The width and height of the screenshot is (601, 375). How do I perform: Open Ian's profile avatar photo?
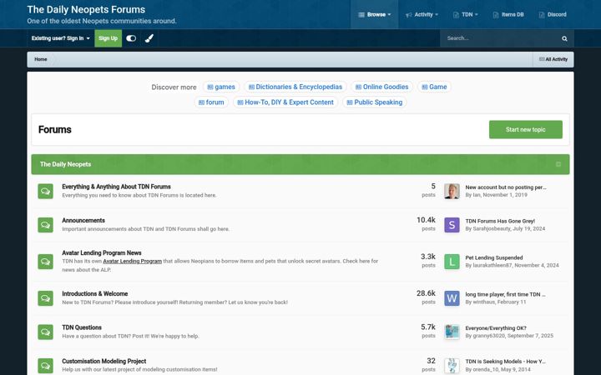tap(452, 191)
